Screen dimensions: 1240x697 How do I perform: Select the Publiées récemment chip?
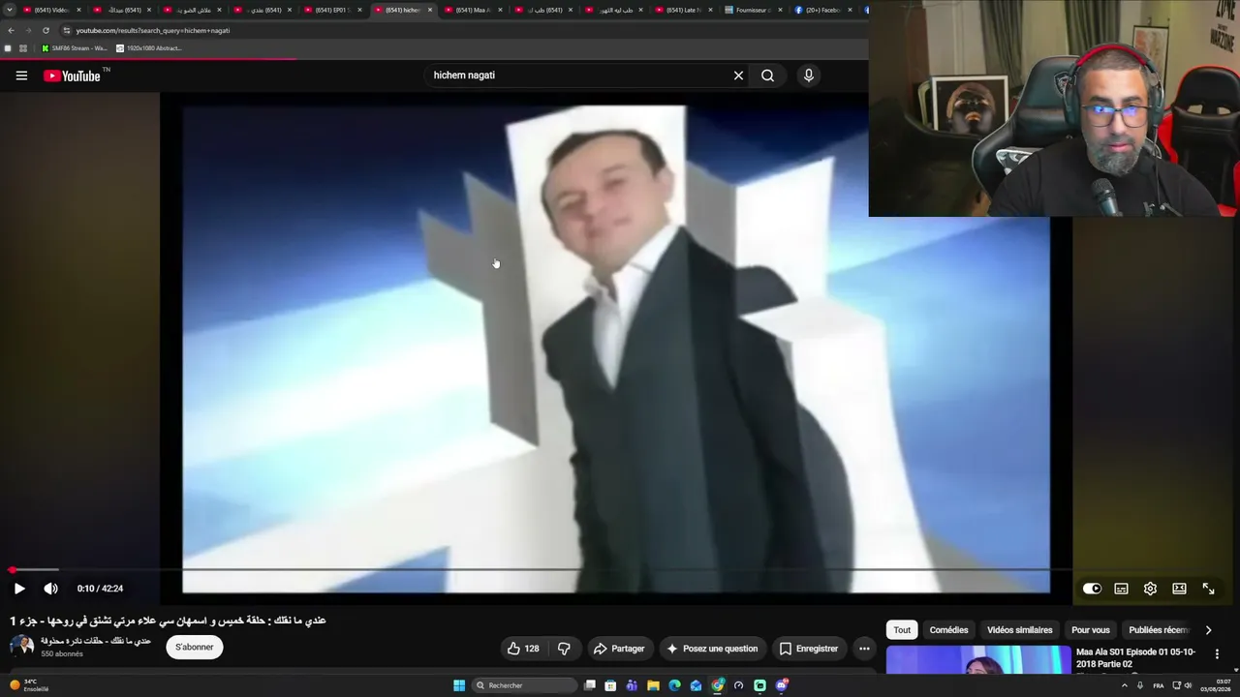1159,630
